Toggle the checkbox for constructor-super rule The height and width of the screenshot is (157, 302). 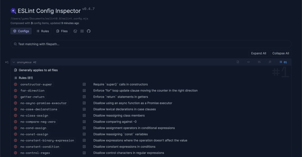[84, 84]
